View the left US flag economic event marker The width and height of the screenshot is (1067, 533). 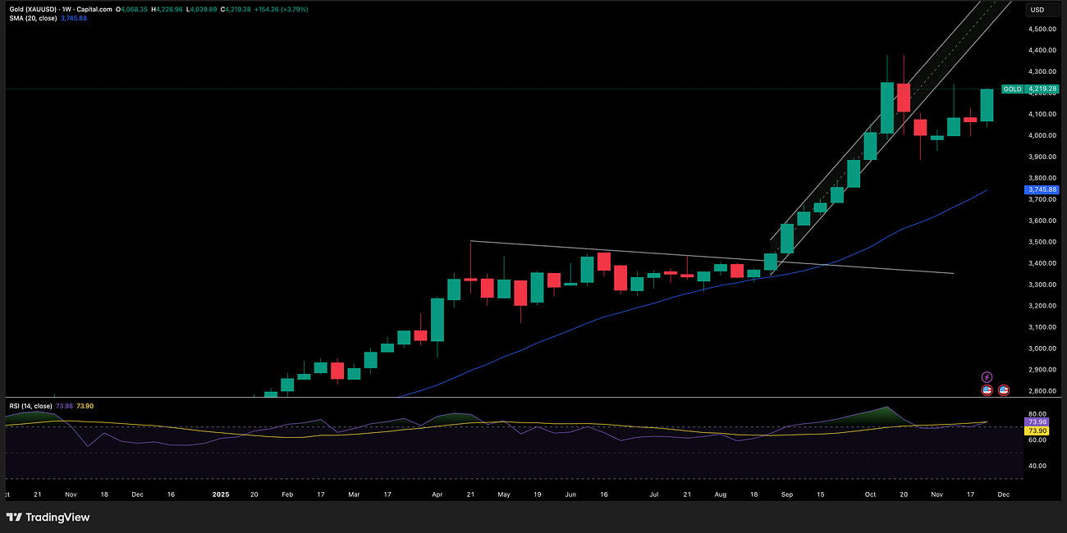(987, 390)
